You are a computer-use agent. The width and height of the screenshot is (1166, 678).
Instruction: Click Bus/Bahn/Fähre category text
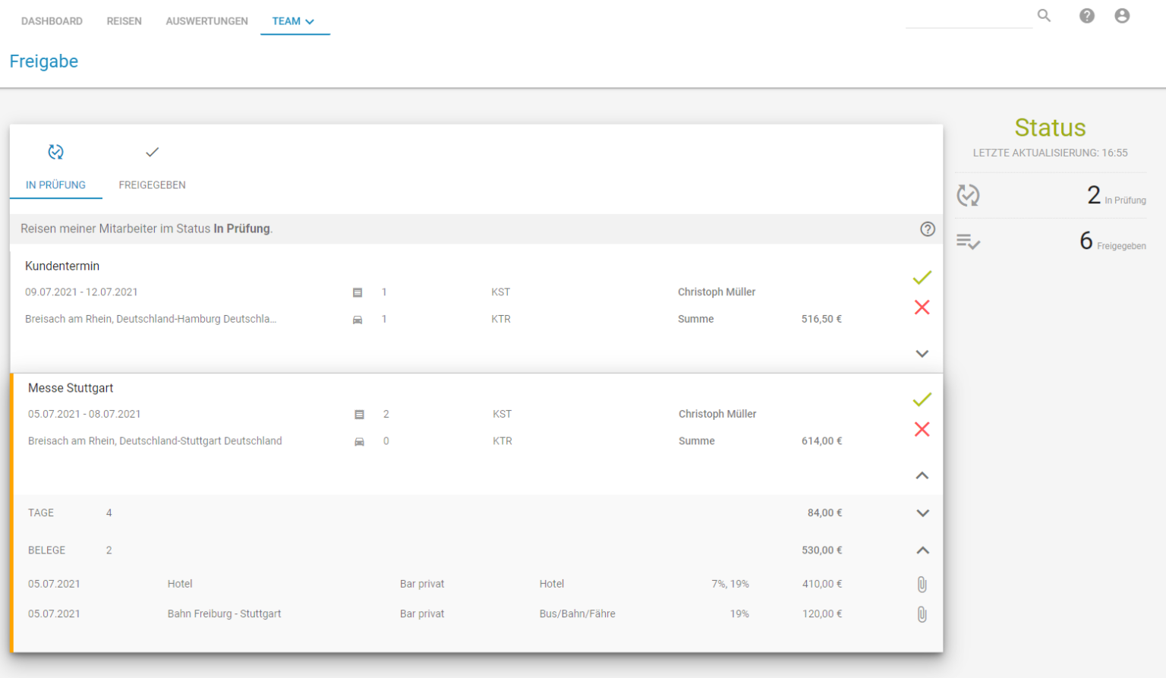[577, 613]
